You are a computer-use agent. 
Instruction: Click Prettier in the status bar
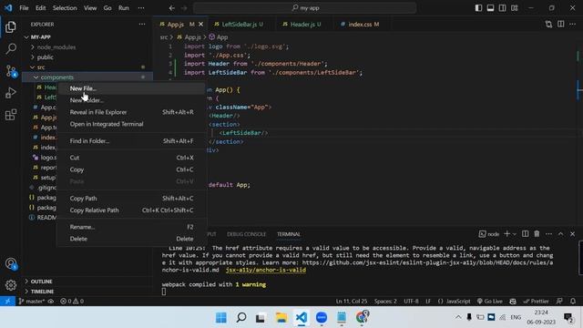click(x=536, y=302)
